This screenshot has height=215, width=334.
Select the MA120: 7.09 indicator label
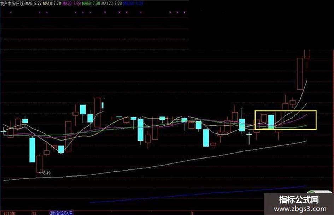112,4
